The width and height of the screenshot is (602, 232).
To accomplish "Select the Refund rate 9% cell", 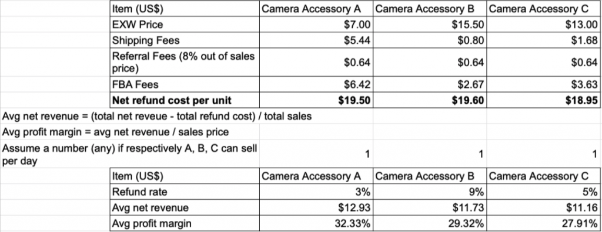I will pyautogui.click(x=430, y=192).
